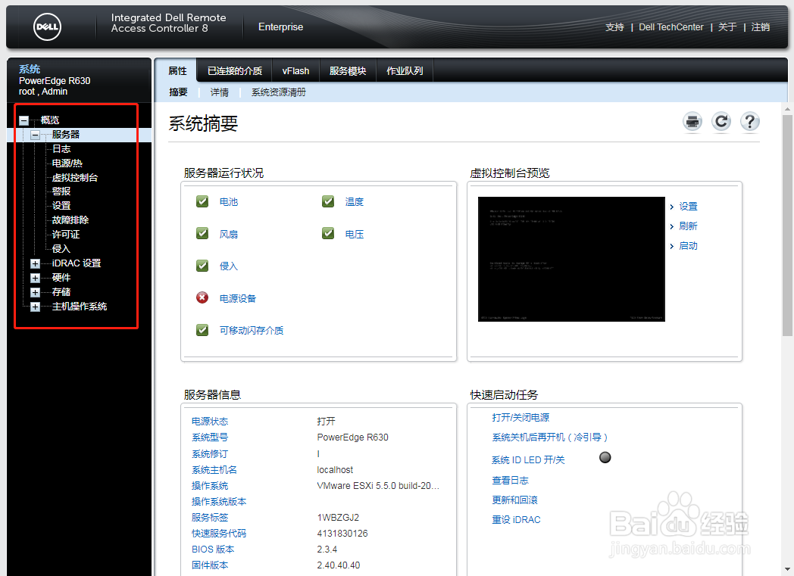Open 警报 in the tree
Viewport: 794px width, 576px height.
pos(61,191)
